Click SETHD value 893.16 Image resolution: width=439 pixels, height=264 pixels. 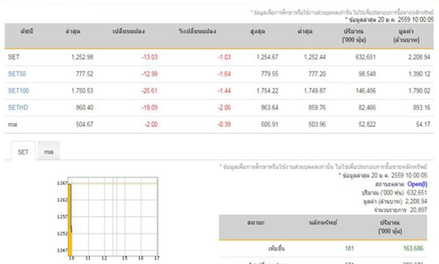coord(422,108)
